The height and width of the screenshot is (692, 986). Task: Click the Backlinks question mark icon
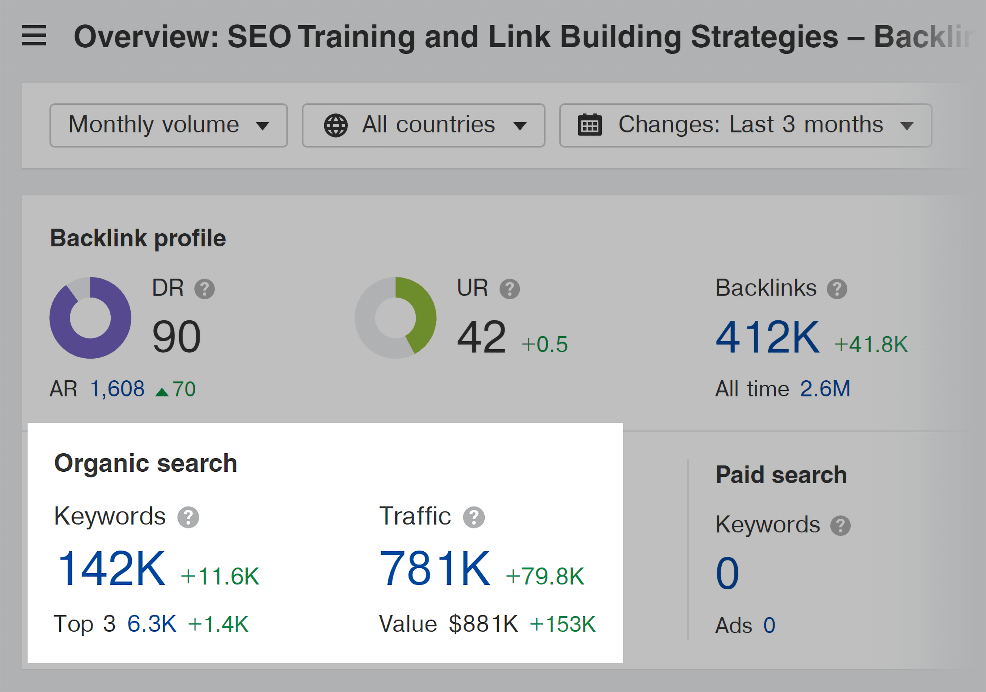837,288
